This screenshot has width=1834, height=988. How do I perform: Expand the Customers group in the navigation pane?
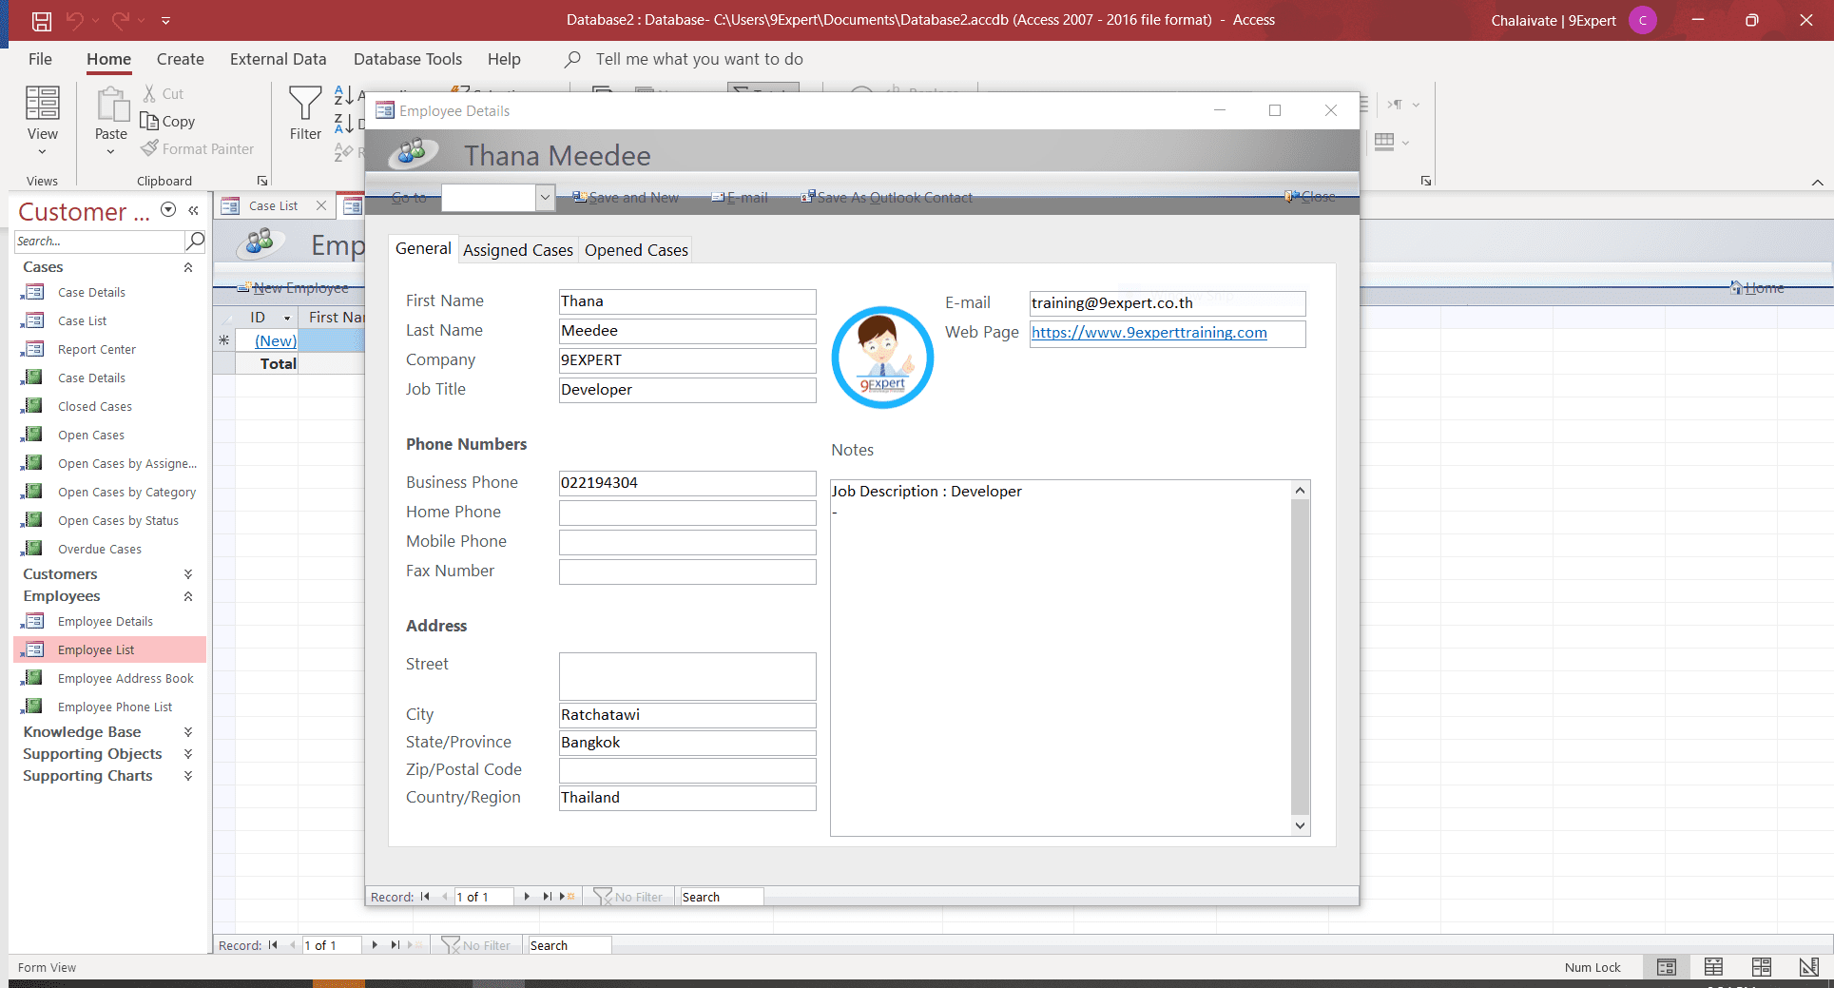(187, 573)
